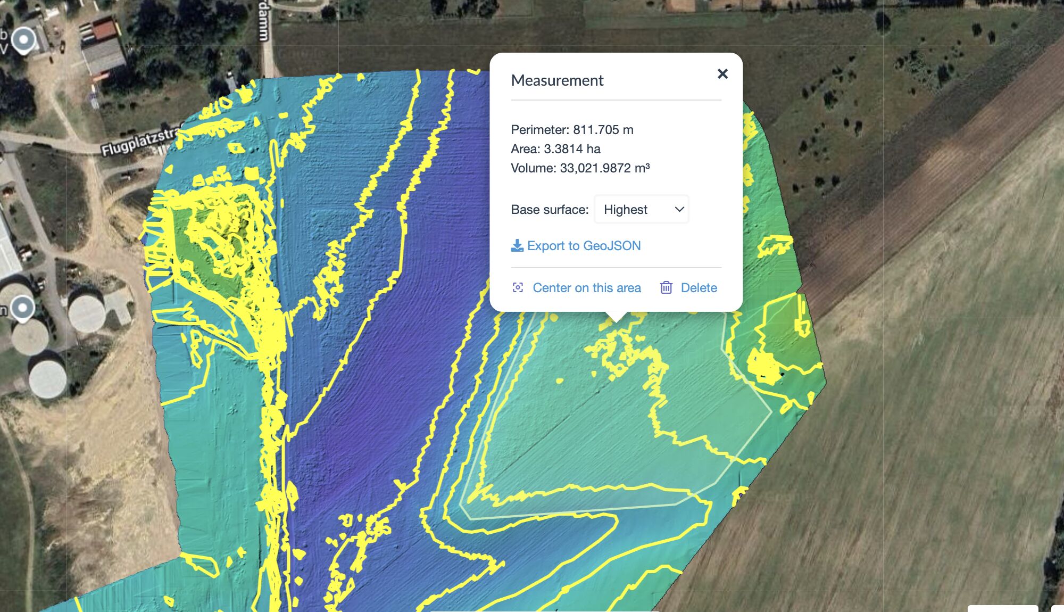Click Center on this area link
Screen dimensions: 1064x612
point(586,288)
